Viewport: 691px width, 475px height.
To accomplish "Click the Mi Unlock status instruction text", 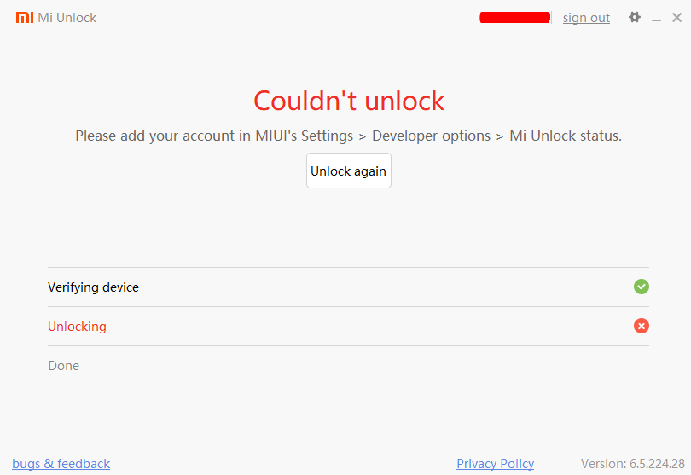I will tap(566, 136).
